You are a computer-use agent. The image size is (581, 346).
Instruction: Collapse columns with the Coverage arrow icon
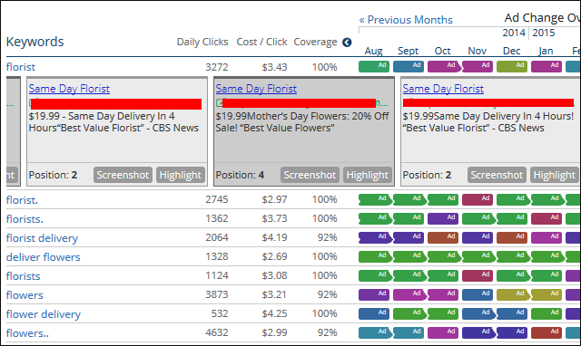point(347,43)
